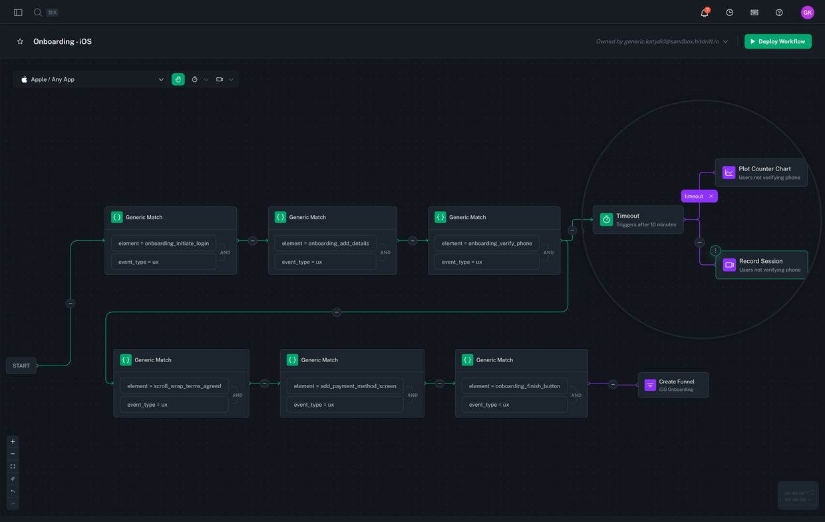Click the camera device icon in the filter bar
The image size is (825, 522).
(x=220, y=79)
